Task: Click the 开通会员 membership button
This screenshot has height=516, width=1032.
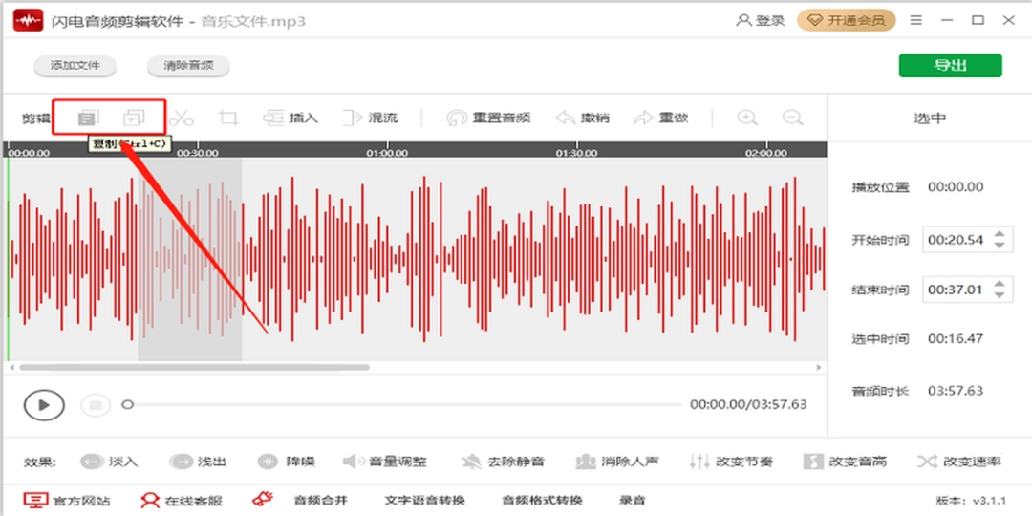Action: [x=847, y=21]
